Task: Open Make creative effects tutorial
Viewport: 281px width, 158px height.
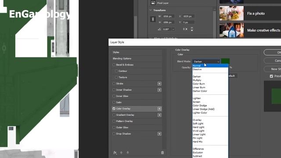Action: [250, 30]
